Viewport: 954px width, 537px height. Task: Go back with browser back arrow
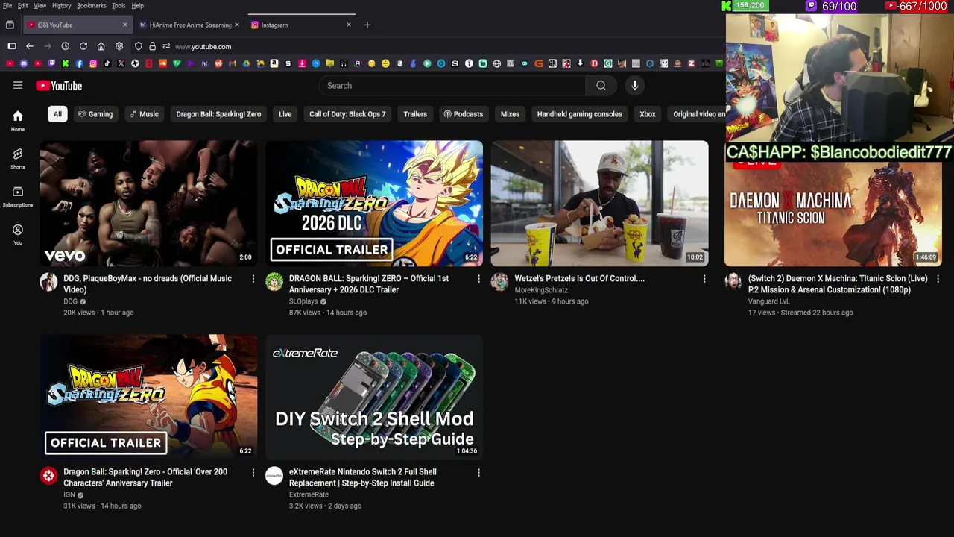pyautogui.click(x=30, y=46)
